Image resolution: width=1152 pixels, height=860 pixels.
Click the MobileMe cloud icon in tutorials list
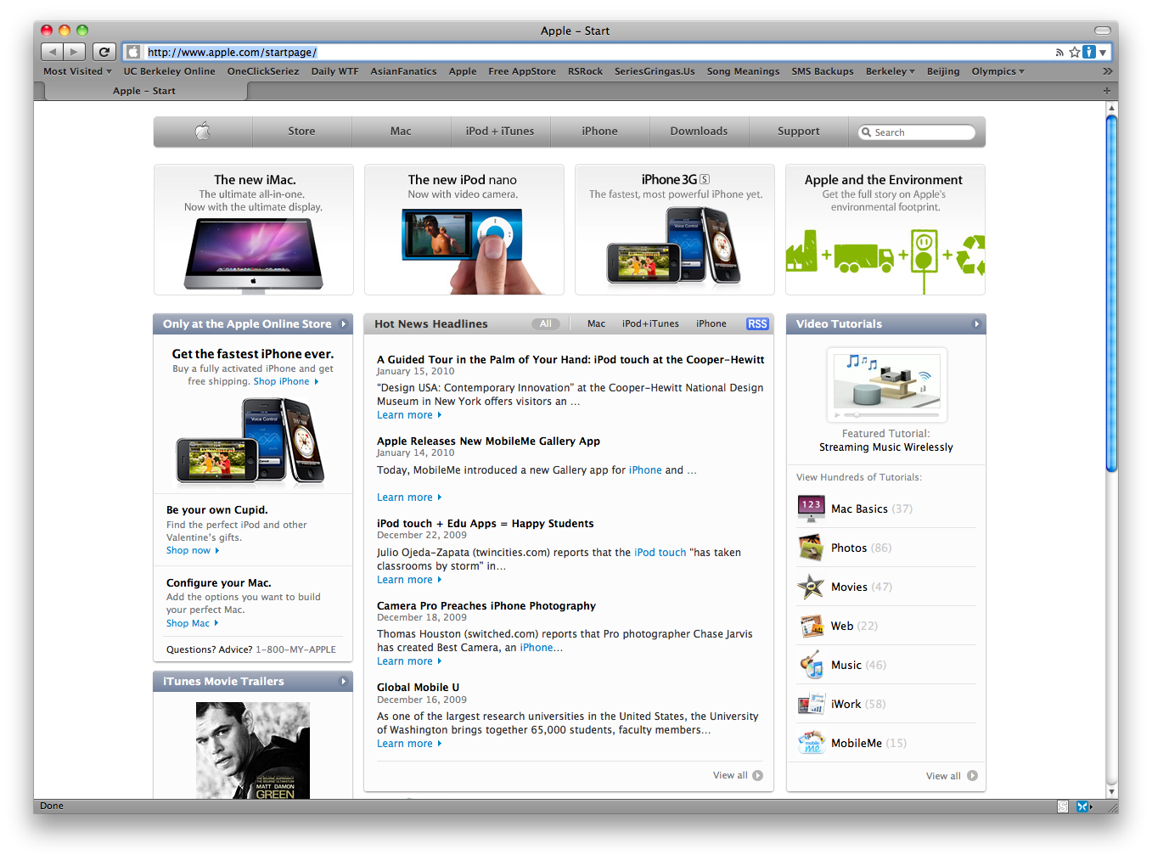[811, 742]
